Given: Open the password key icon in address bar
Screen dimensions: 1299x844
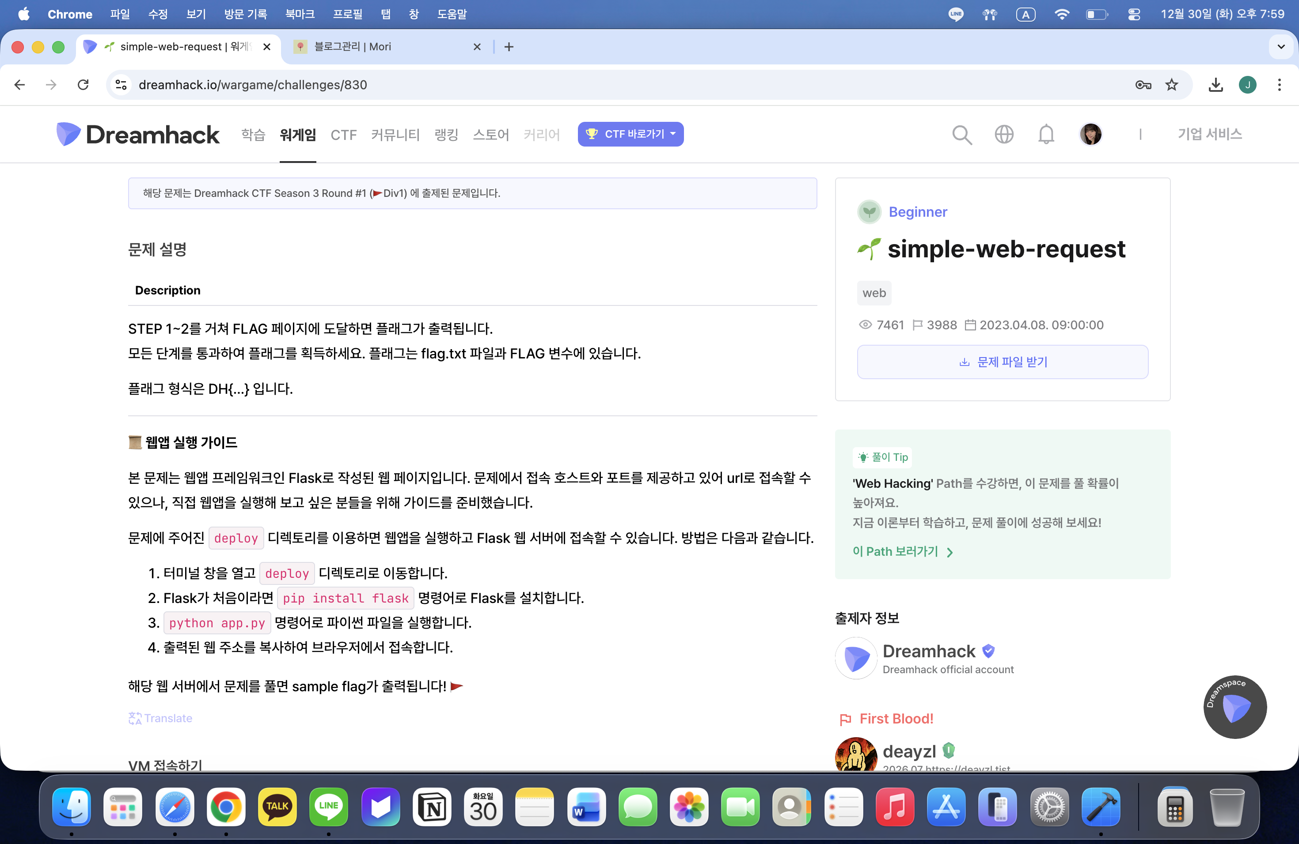Looking at the screenshot, I should point(1143,84).
